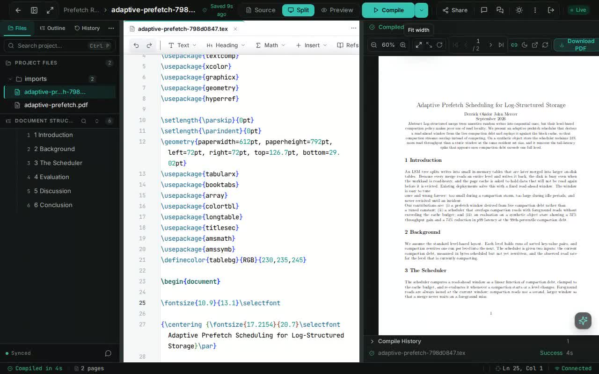Open adaptive-prefetch.pdf in file tree
The height and width of the screenshot is (374, 599).
(x=56, y=105)
